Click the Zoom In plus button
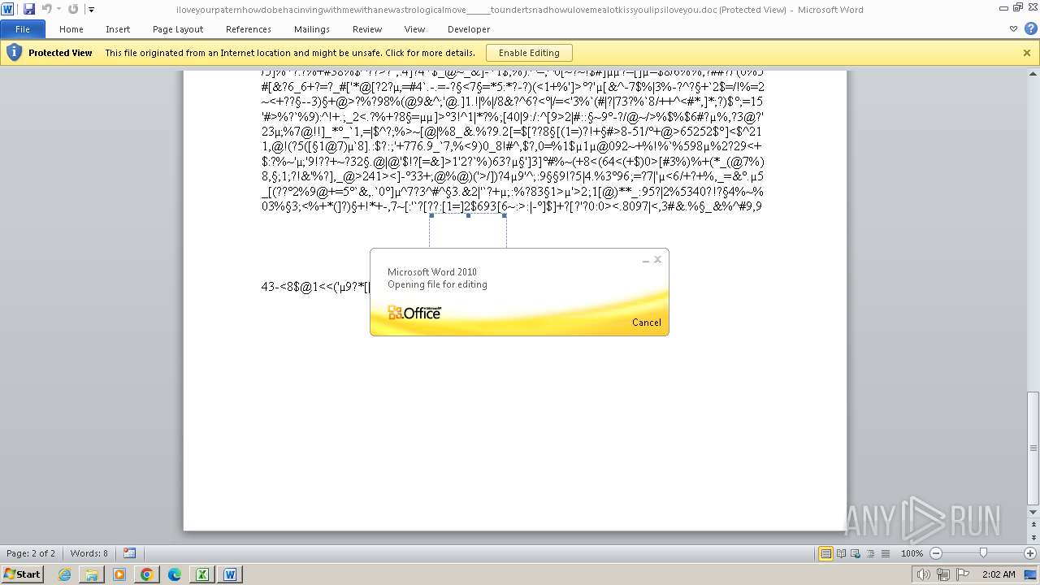Image resolution: width=1040 pixels, height=585 pixels. point(1030,553)
